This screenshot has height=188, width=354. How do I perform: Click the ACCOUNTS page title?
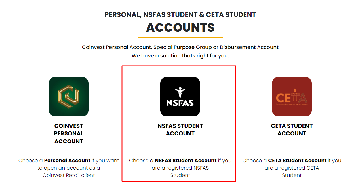pyautogui.click(x=180, y=28)
